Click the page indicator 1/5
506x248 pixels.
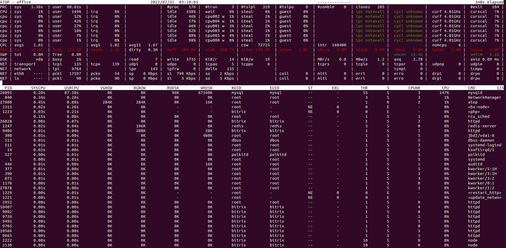pos(500,88)
